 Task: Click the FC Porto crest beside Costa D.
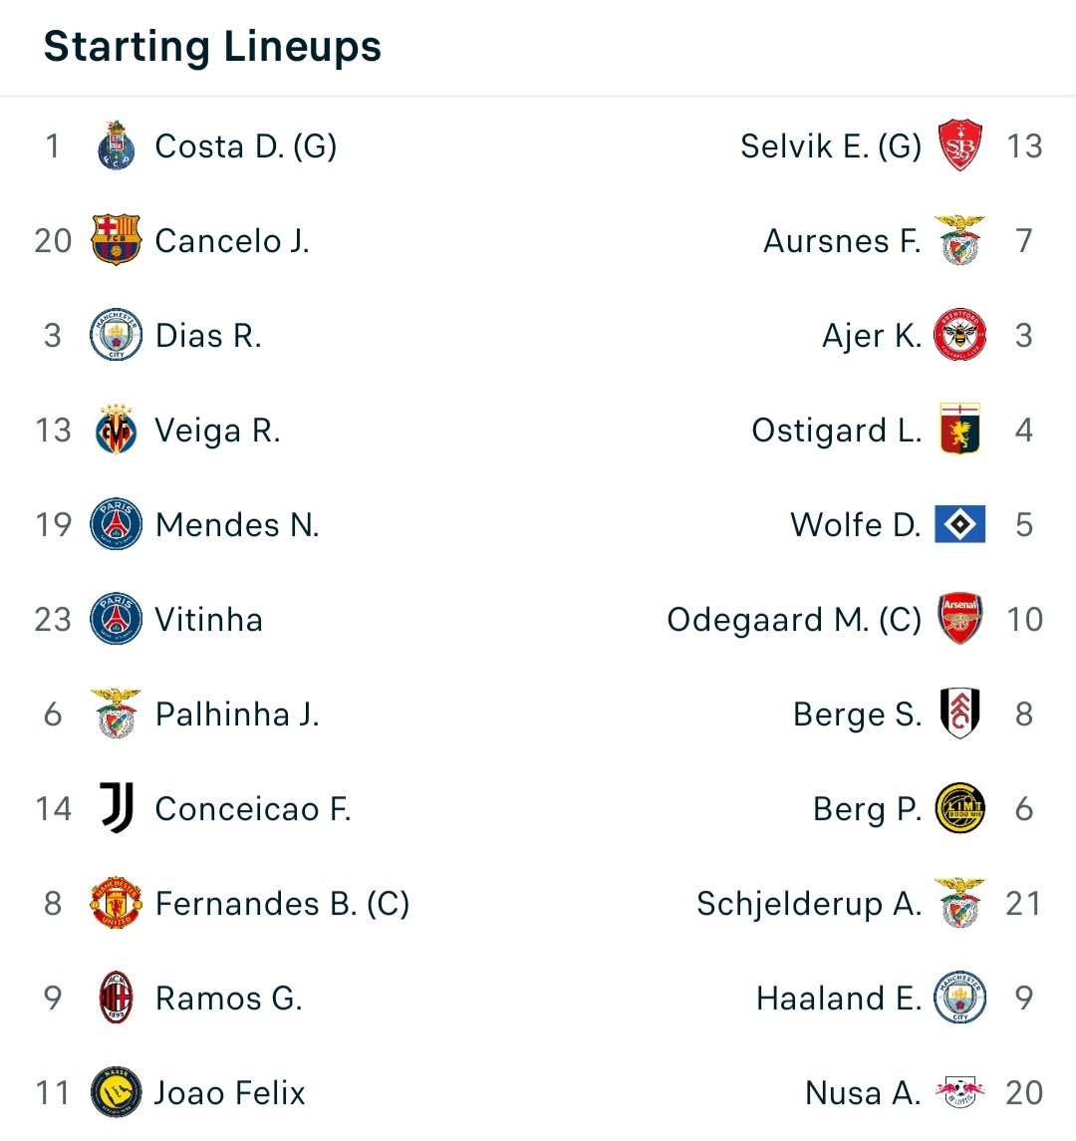click(x=116, y=145)
